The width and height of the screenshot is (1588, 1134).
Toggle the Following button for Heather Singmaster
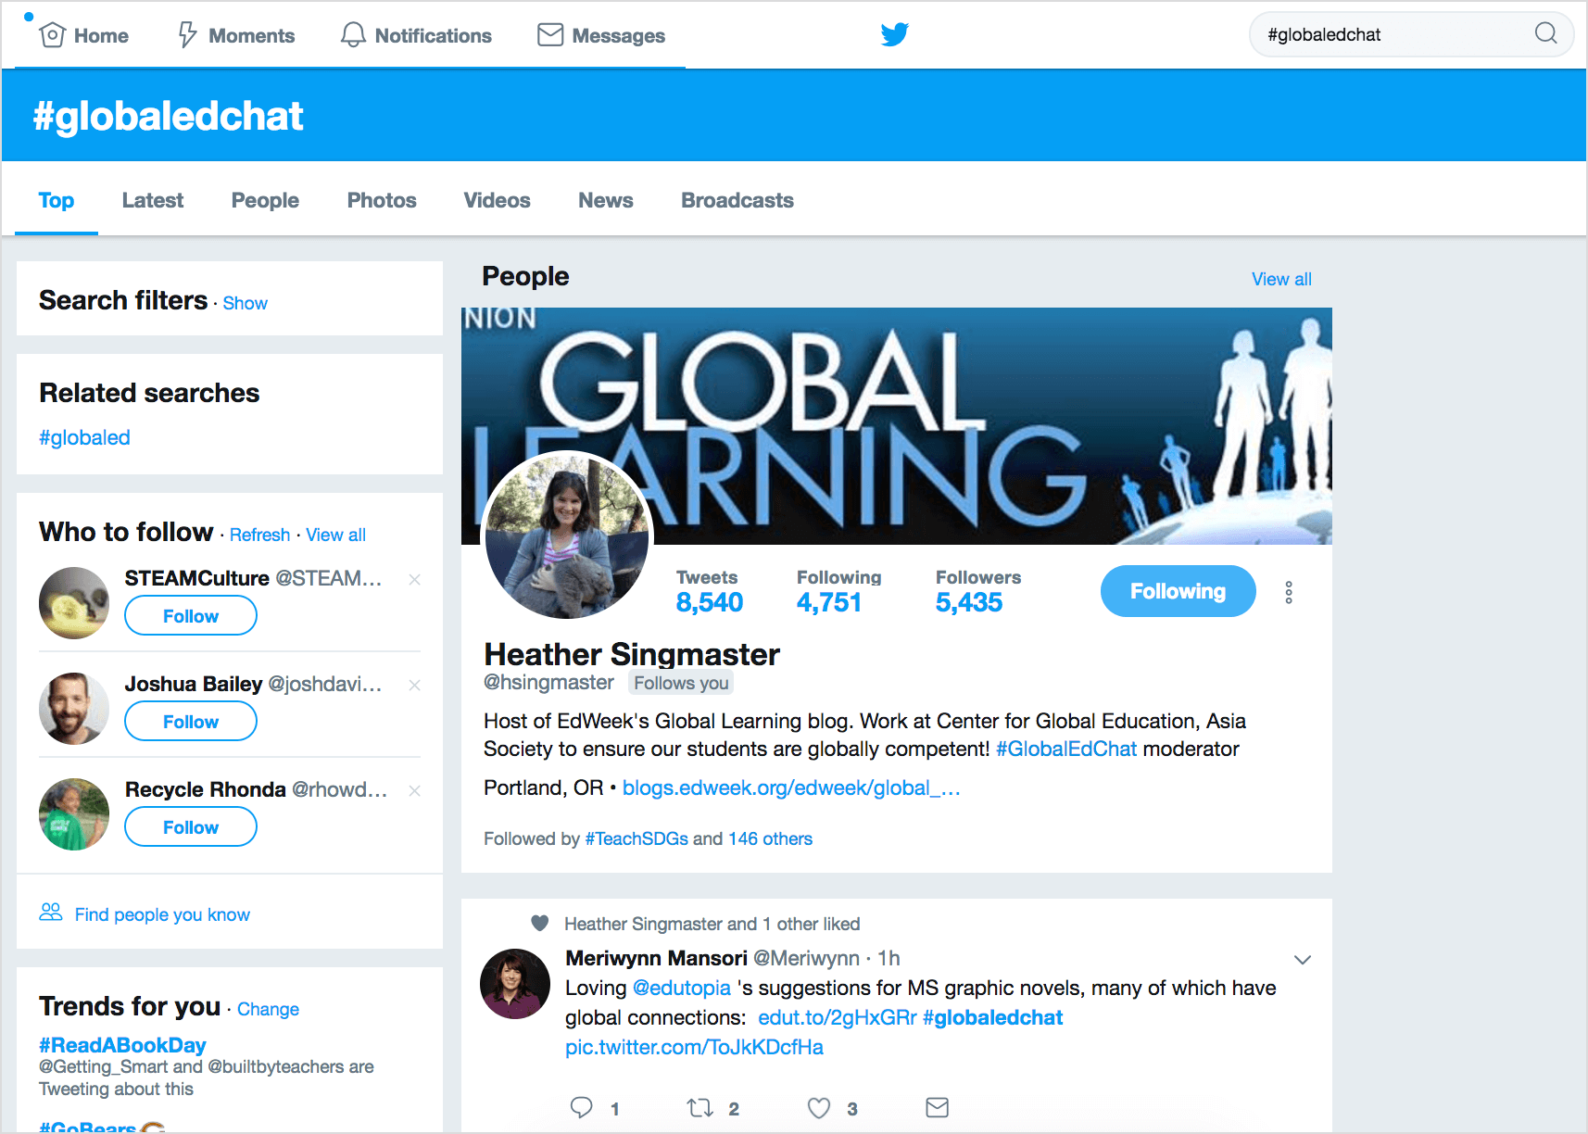1178,591
